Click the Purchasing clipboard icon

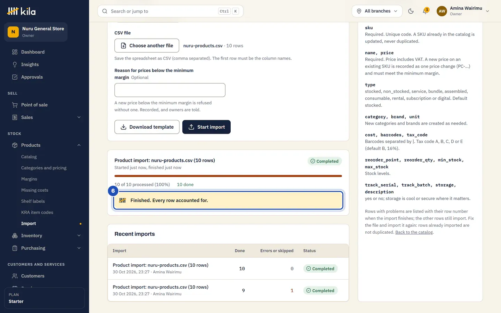(x=15, y=248)
